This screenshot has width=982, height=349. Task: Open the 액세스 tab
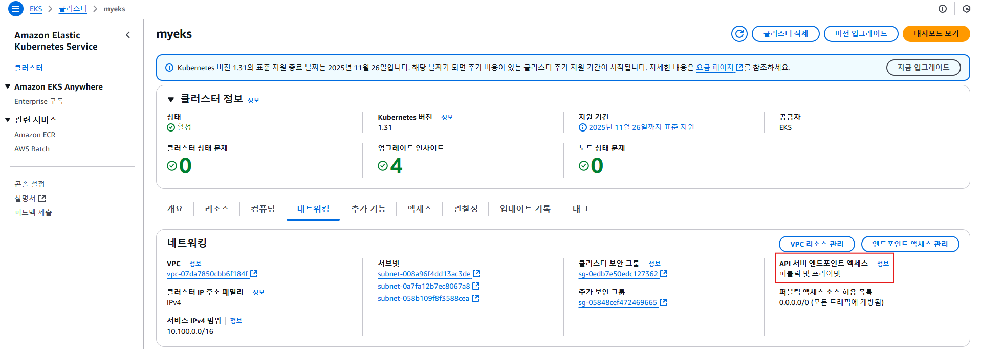point(420,209)
